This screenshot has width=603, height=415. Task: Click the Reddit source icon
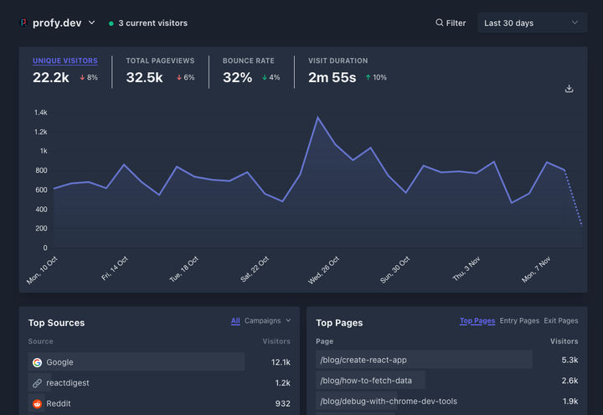pos(37,404)
